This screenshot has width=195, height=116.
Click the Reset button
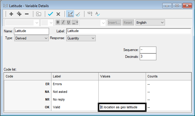(128, 23)
